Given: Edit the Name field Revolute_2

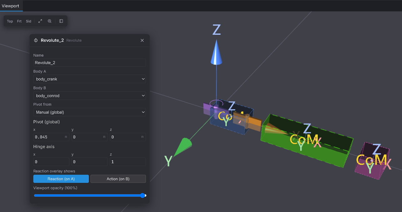Looking at the screenshot, I should pos(89,63).
